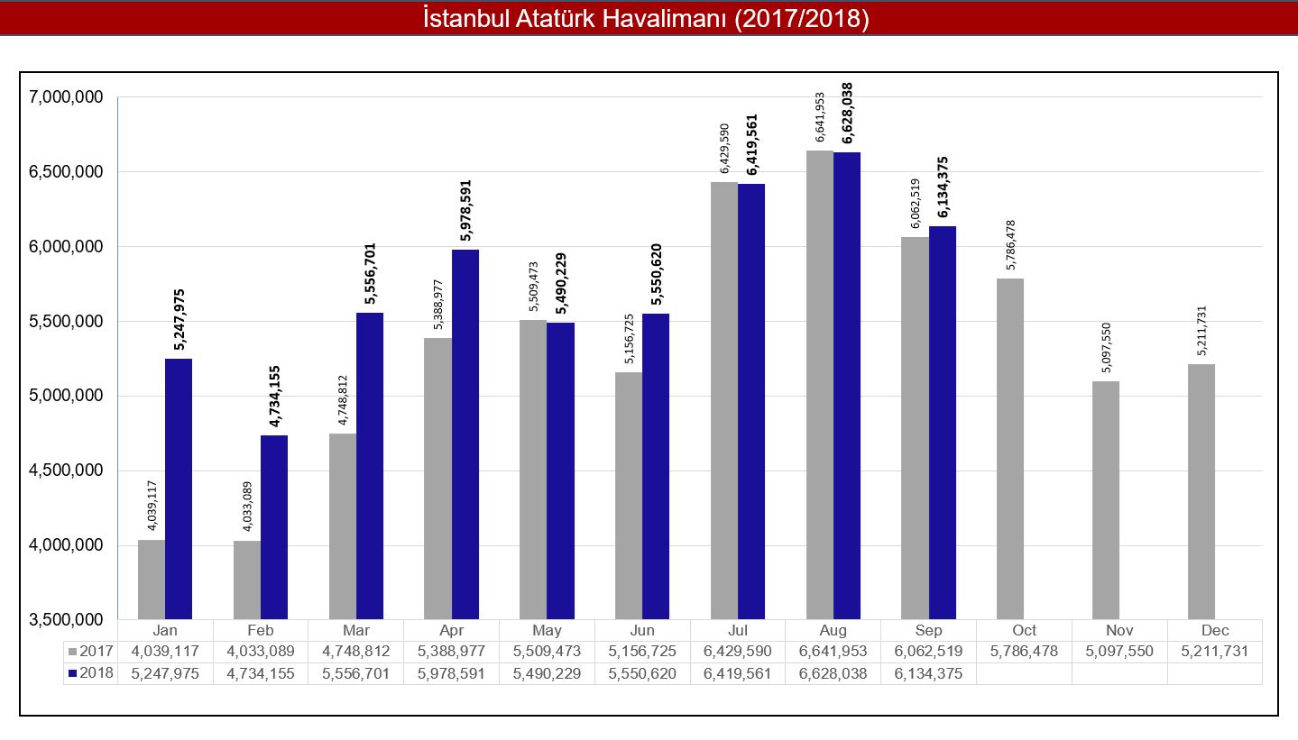Click table cell 5,786,478 under Oct
The image size is (1298, 740).
pyautogui.click(x=1024, y=652)
